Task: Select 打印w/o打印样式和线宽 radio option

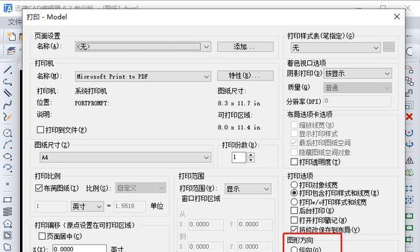Action: click(x=294, y=202)
